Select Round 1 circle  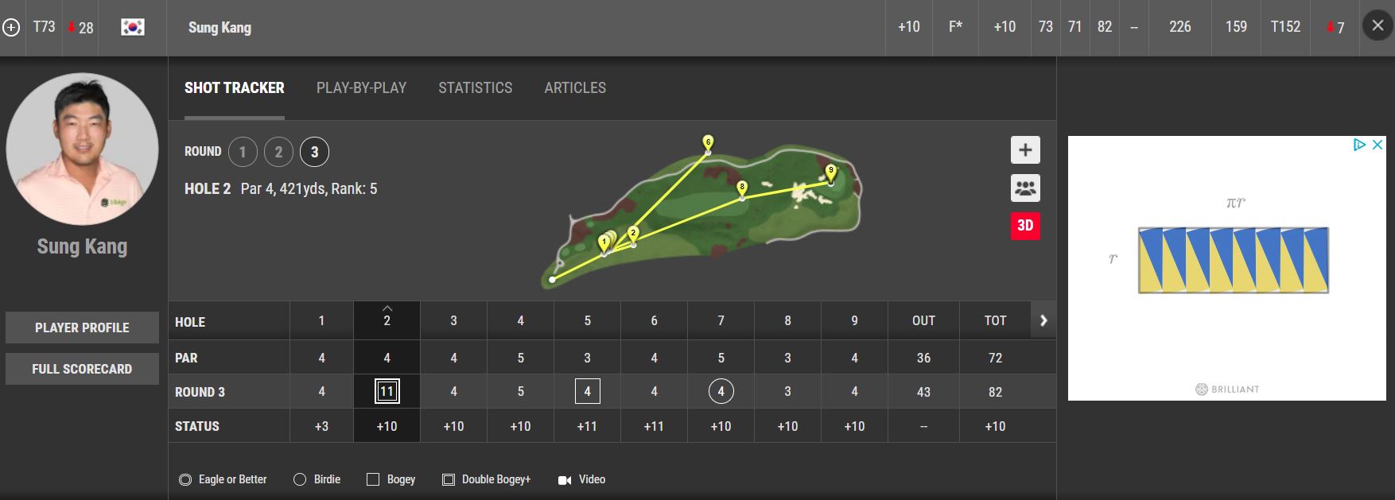coord(243,152)
